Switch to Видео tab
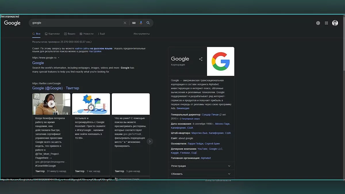This screenshot has height=194, width=345. click(70, 34)
